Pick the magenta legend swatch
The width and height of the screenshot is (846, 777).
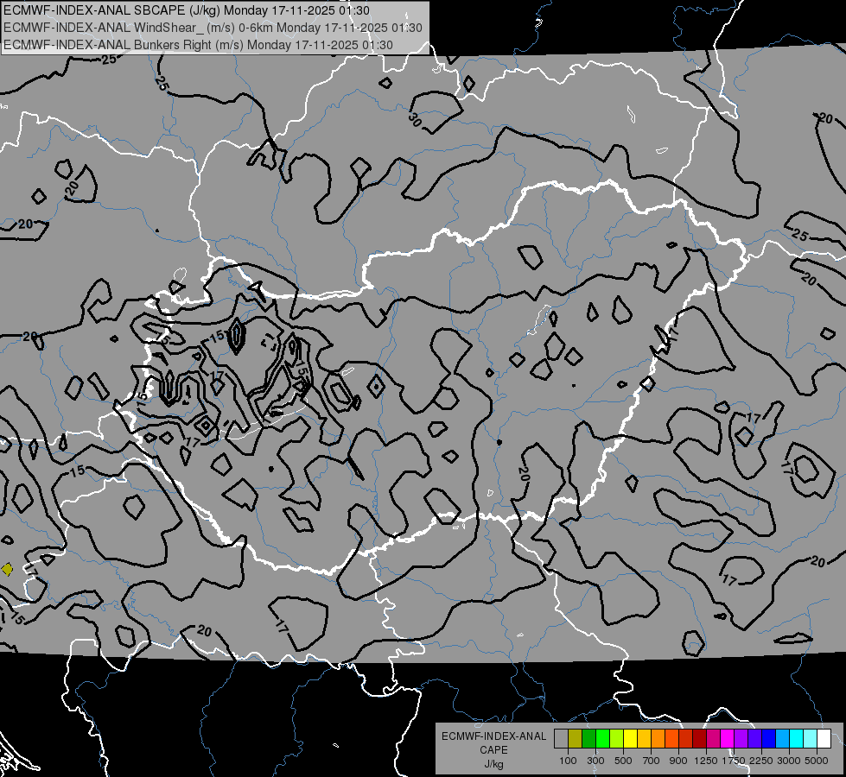(728, 739)
